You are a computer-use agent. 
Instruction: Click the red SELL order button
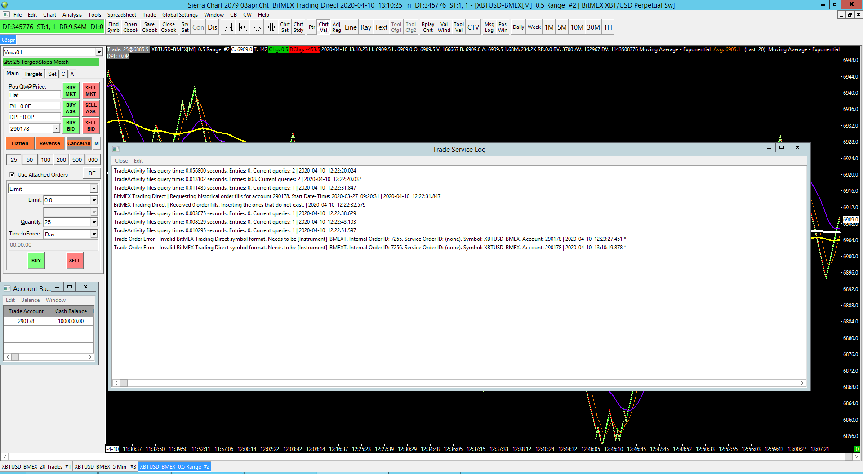coord(75,261)
